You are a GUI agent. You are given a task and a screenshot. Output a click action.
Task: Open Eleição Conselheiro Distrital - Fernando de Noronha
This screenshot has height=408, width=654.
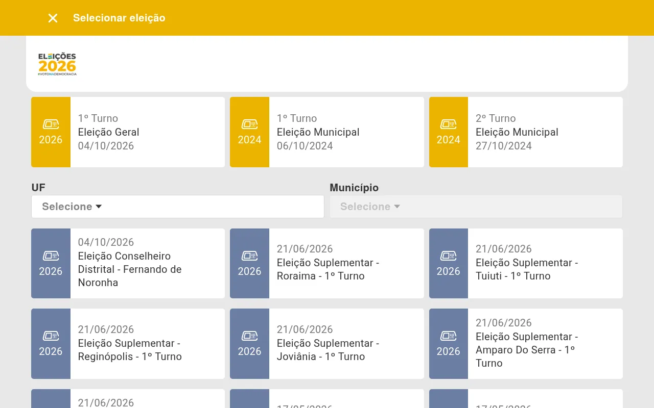click(128, 263)
